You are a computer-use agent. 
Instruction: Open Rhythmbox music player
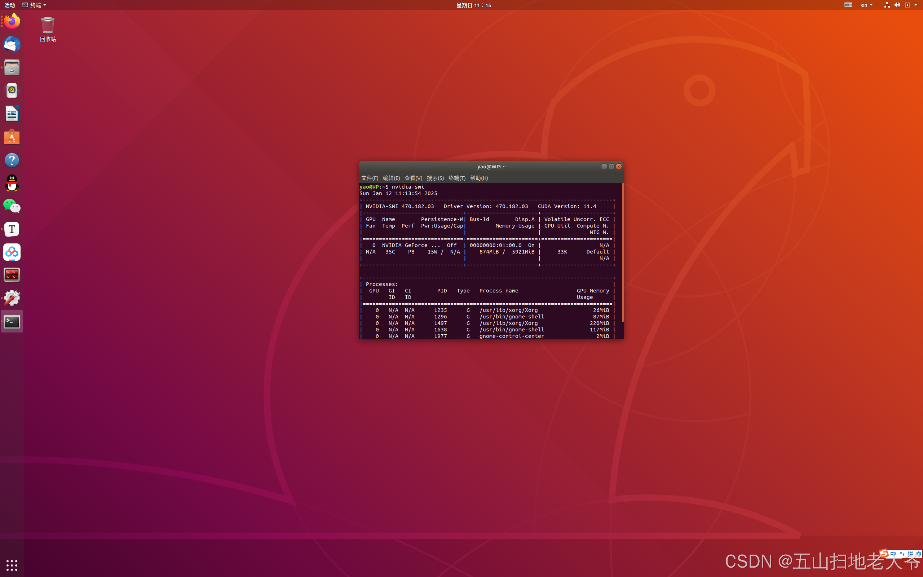click(x=12, y=91)
